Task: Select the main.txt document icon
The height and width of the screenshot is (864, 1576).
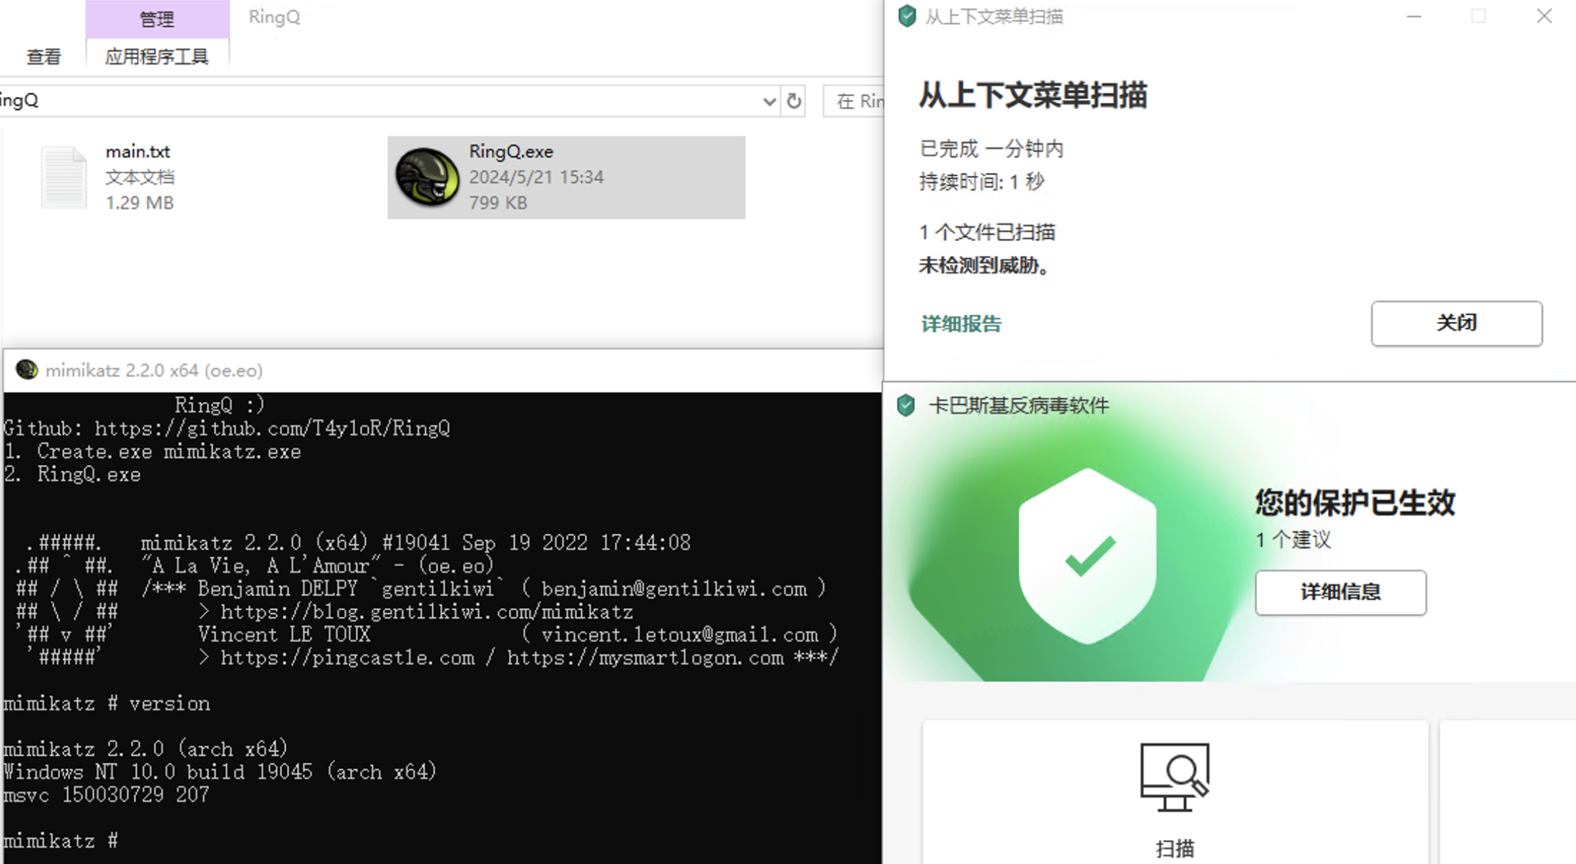Action: (64, 177)
